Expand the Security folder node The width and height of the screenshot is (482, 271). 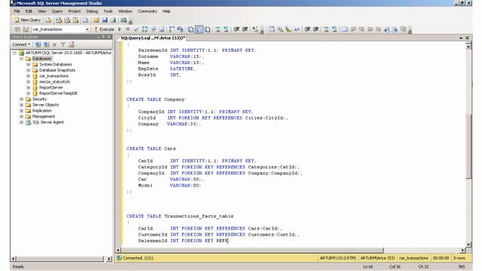click(x=22, y=99)
